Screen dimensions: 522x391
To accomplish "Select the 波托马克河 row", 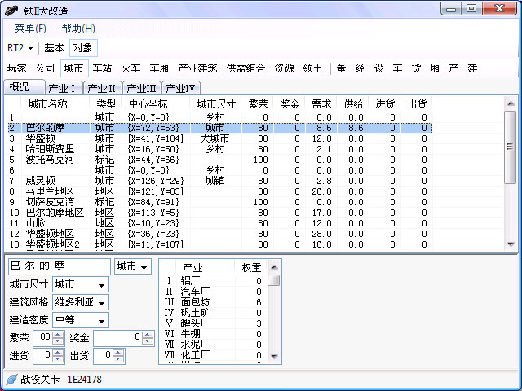I will (x=219, y=160).
